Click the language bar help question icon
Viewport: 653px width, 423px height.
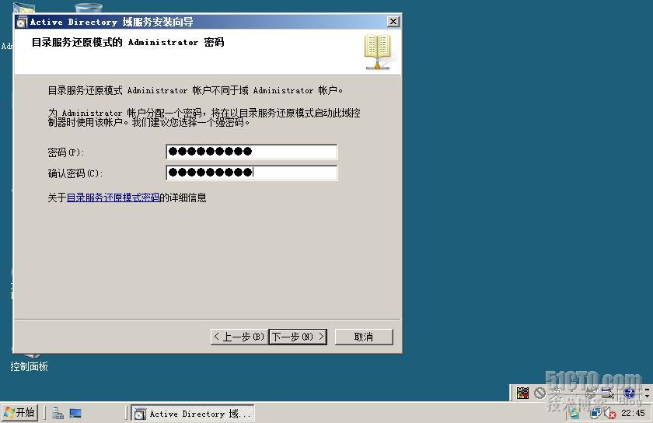pyautogui.click(x=629, y=393)
